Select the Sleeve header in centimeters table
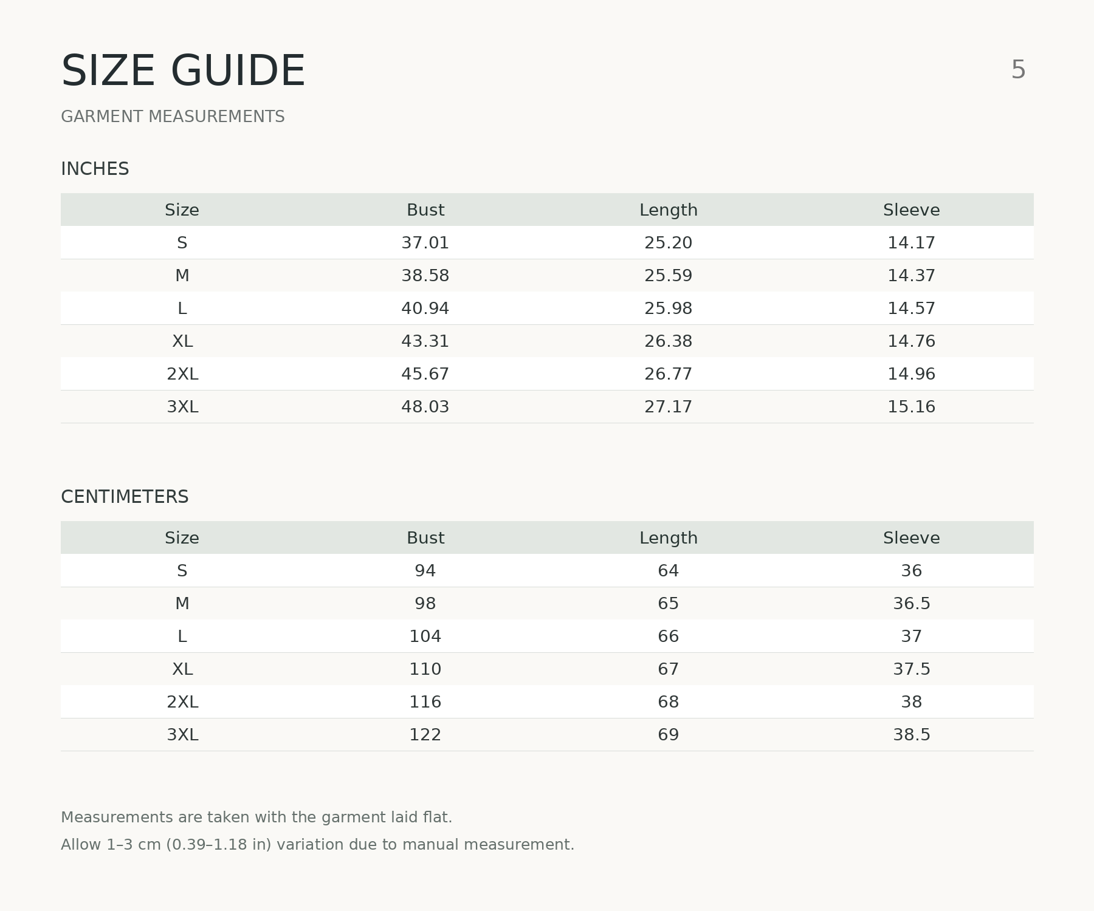Image resolution: width=1094 pixels, height=911 pixels. tap(912, 538)
